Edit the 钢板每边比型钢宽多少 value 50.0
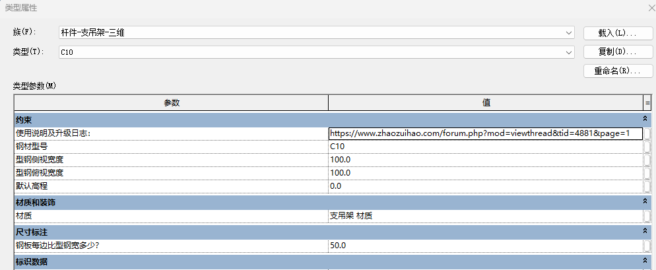This screenshot has height=270, width=656. 485,246
